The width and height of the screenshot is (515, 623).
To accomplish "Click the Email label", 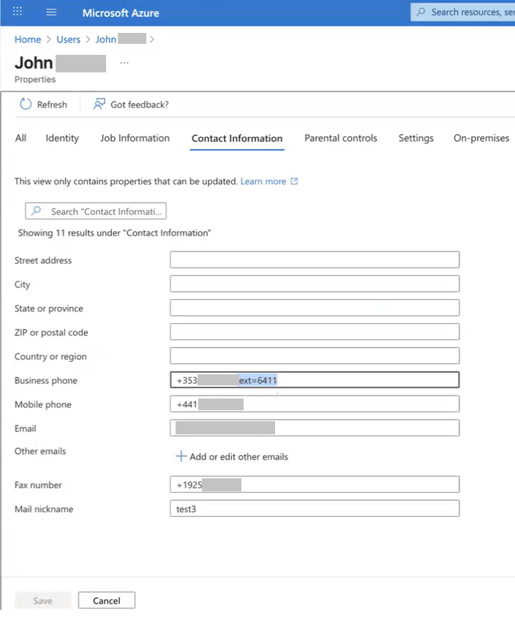I will click(x=26, y=428).
